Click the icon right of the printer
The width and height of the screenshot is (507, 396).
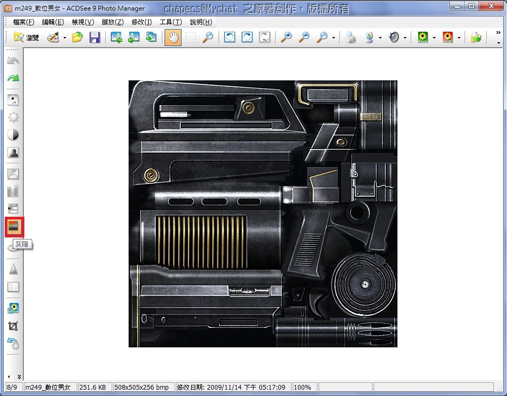pyautogui.click(x=369, y=38)
